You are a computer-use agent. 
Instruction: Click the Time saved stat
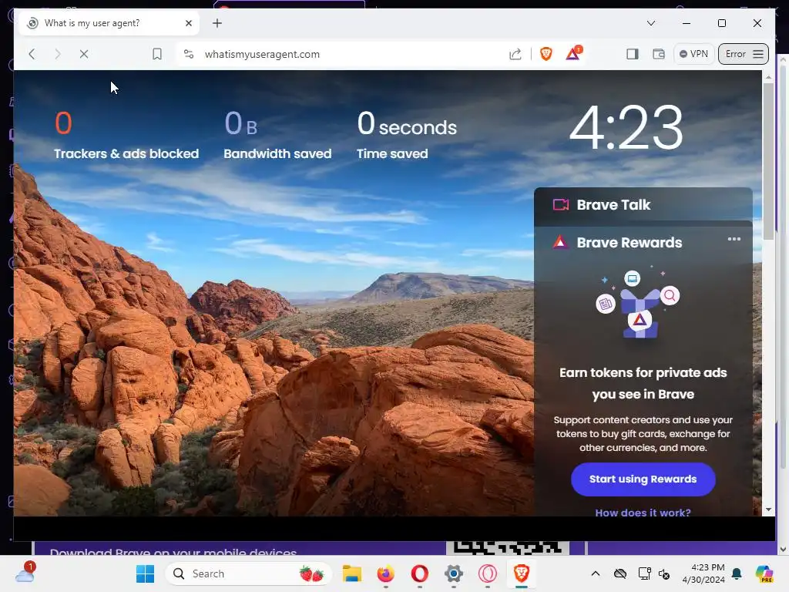point(407,135)
